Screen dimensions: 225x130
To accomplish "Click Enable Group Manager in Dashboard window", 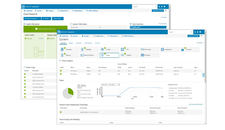I will (158, 11).
